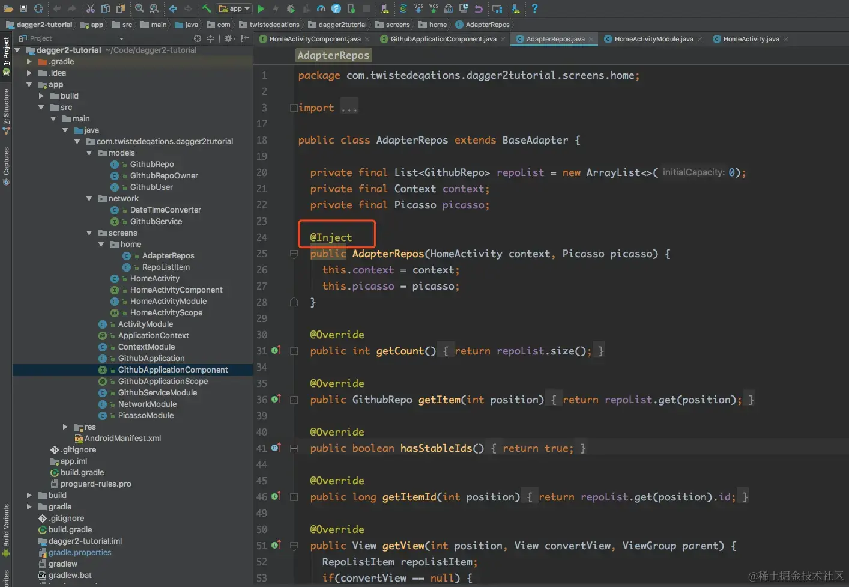
Task: Click the Scroll from Source crosshair icon
Action: click(197, 38)
